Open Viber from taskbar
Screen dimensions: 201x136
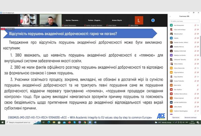click(x=80, y=122)
